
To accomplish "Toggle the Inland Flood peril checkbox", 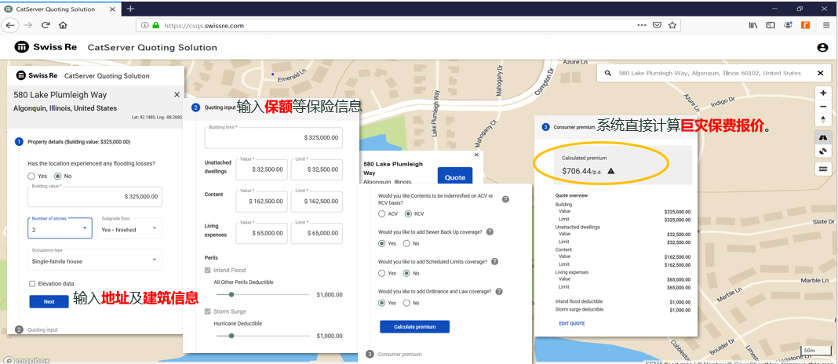I will 208,271.
